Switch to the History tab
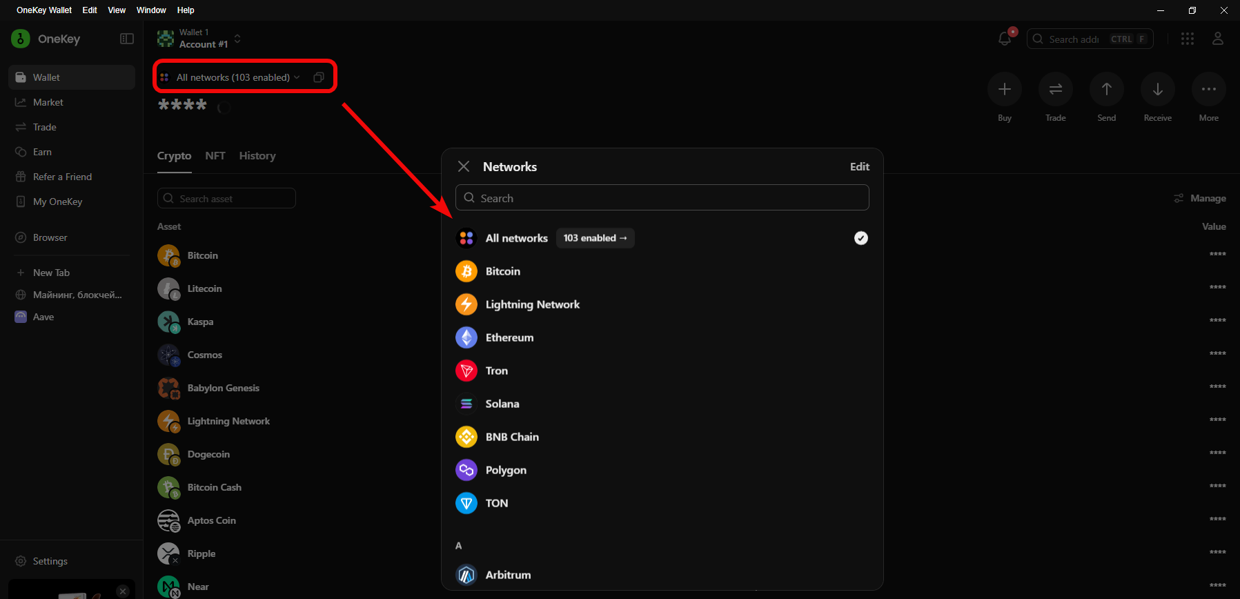This screenshot has width=1240, height=599. click(x=257, y=156)
